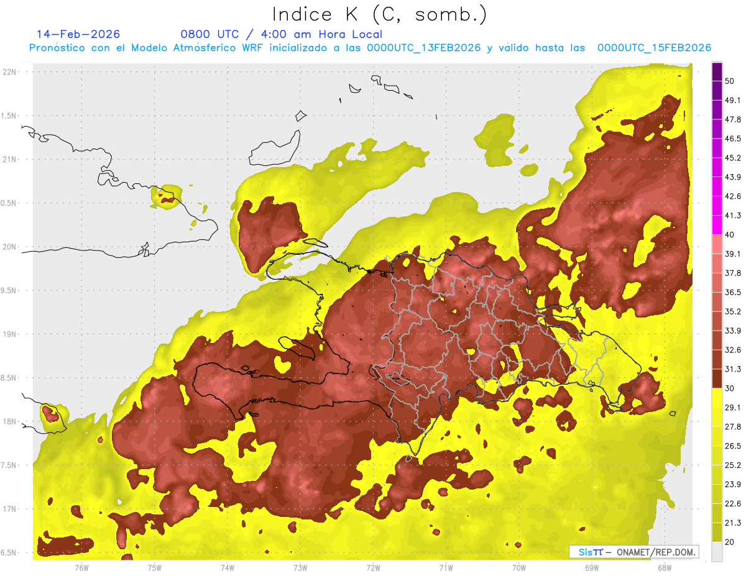Click the colorbar value '25.2'
Viewport: 746px width, 576px height.
[733, 465]
